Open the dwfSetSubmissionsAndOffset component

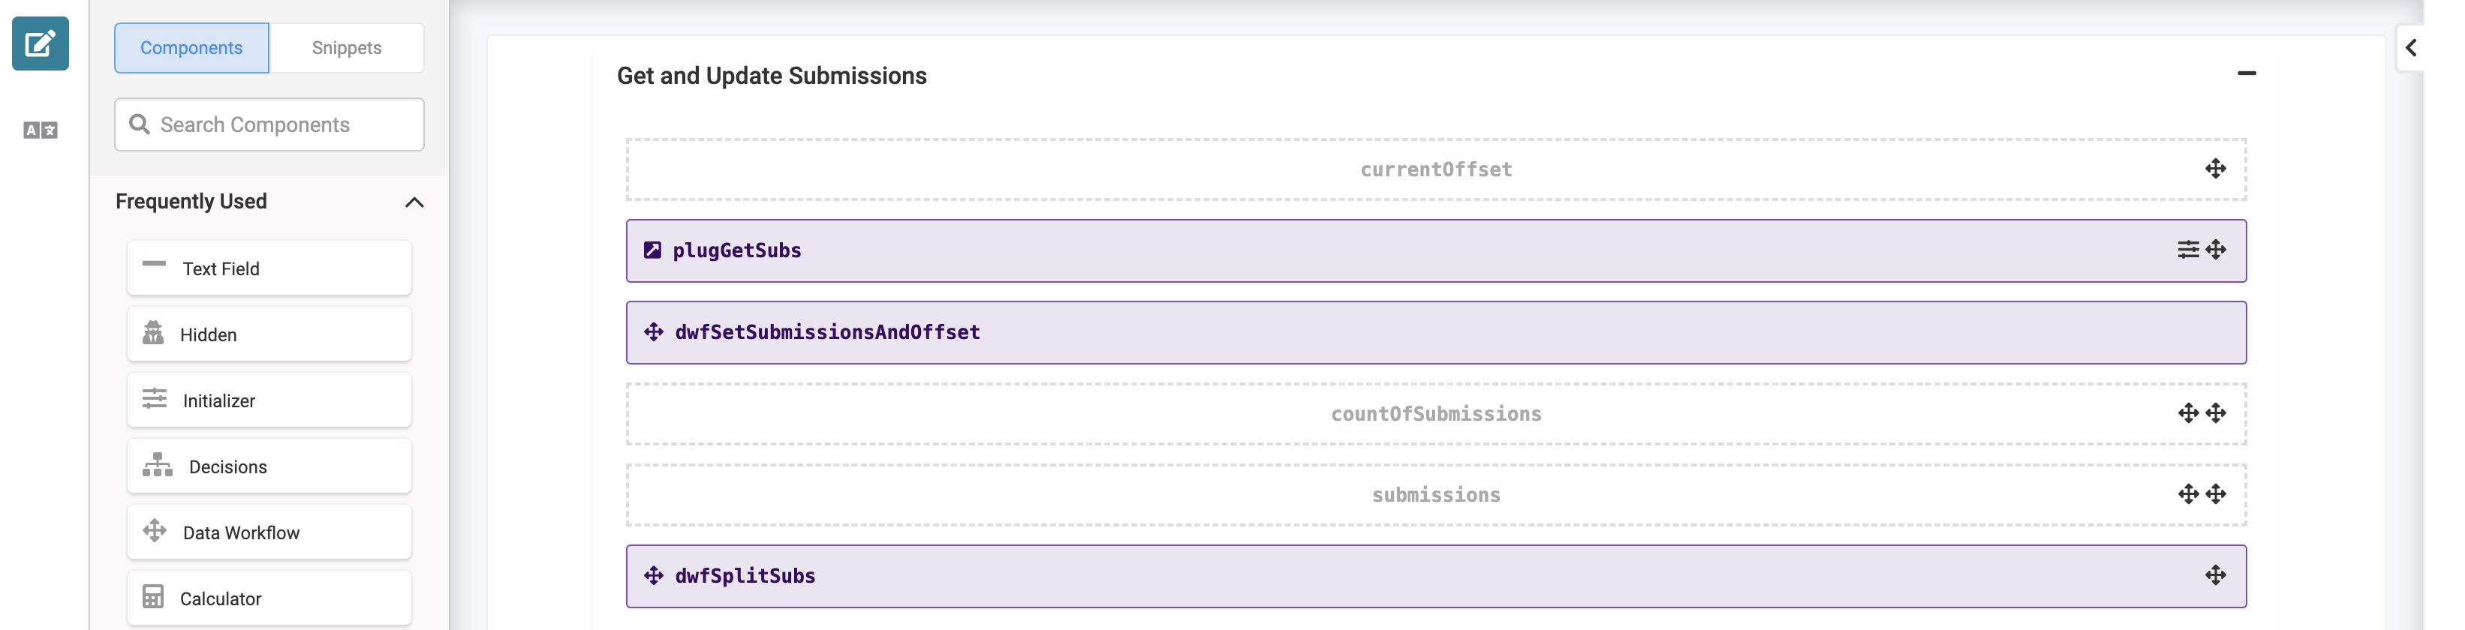(x=1435, y=333)
